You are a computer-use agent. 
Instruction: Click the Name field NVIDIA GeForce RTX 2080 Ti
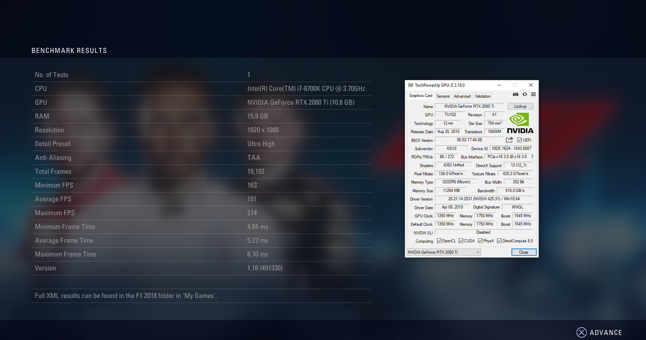(x=469, y=106)
